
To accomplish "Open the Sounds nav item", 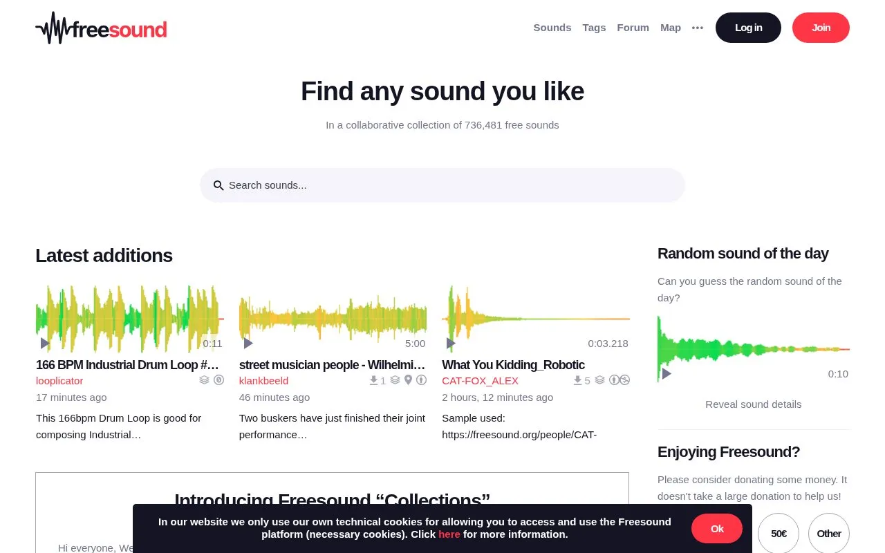I will pyautogui.click(x=552, y=28).
